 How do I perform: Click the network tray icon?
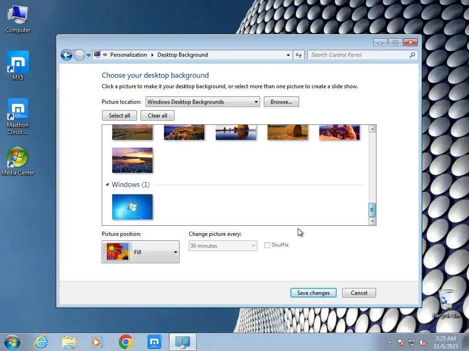pos(412,342)
